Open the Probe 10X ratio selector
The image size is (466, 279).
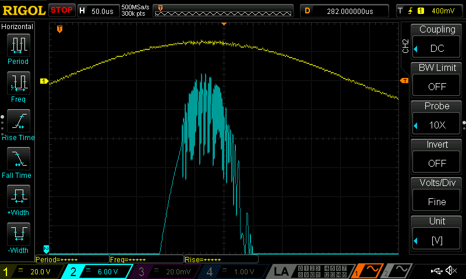(x=436, y=125)
